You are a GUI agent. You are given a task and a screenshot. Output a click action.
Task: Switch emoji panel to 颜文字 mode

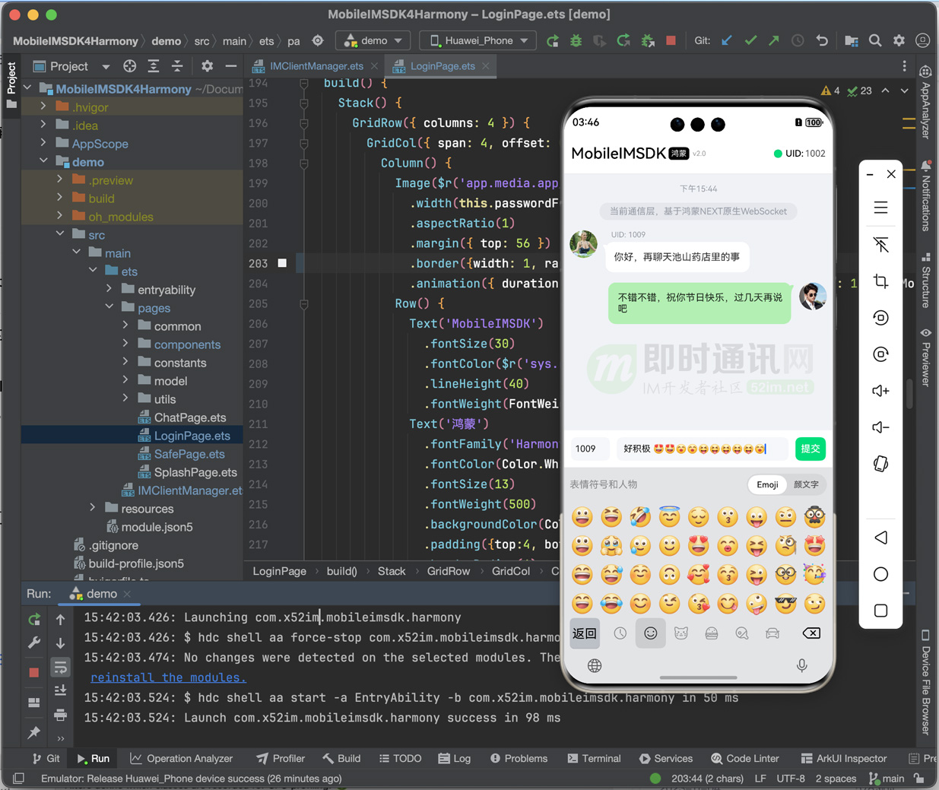click(806, 484)
